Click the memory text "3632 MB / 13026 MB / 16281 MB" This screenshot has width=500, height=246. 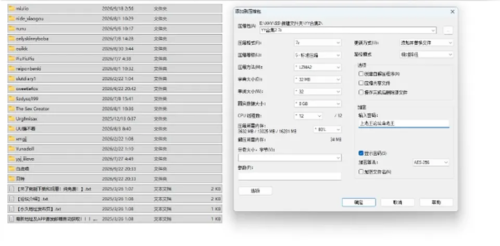coord(267,131)
